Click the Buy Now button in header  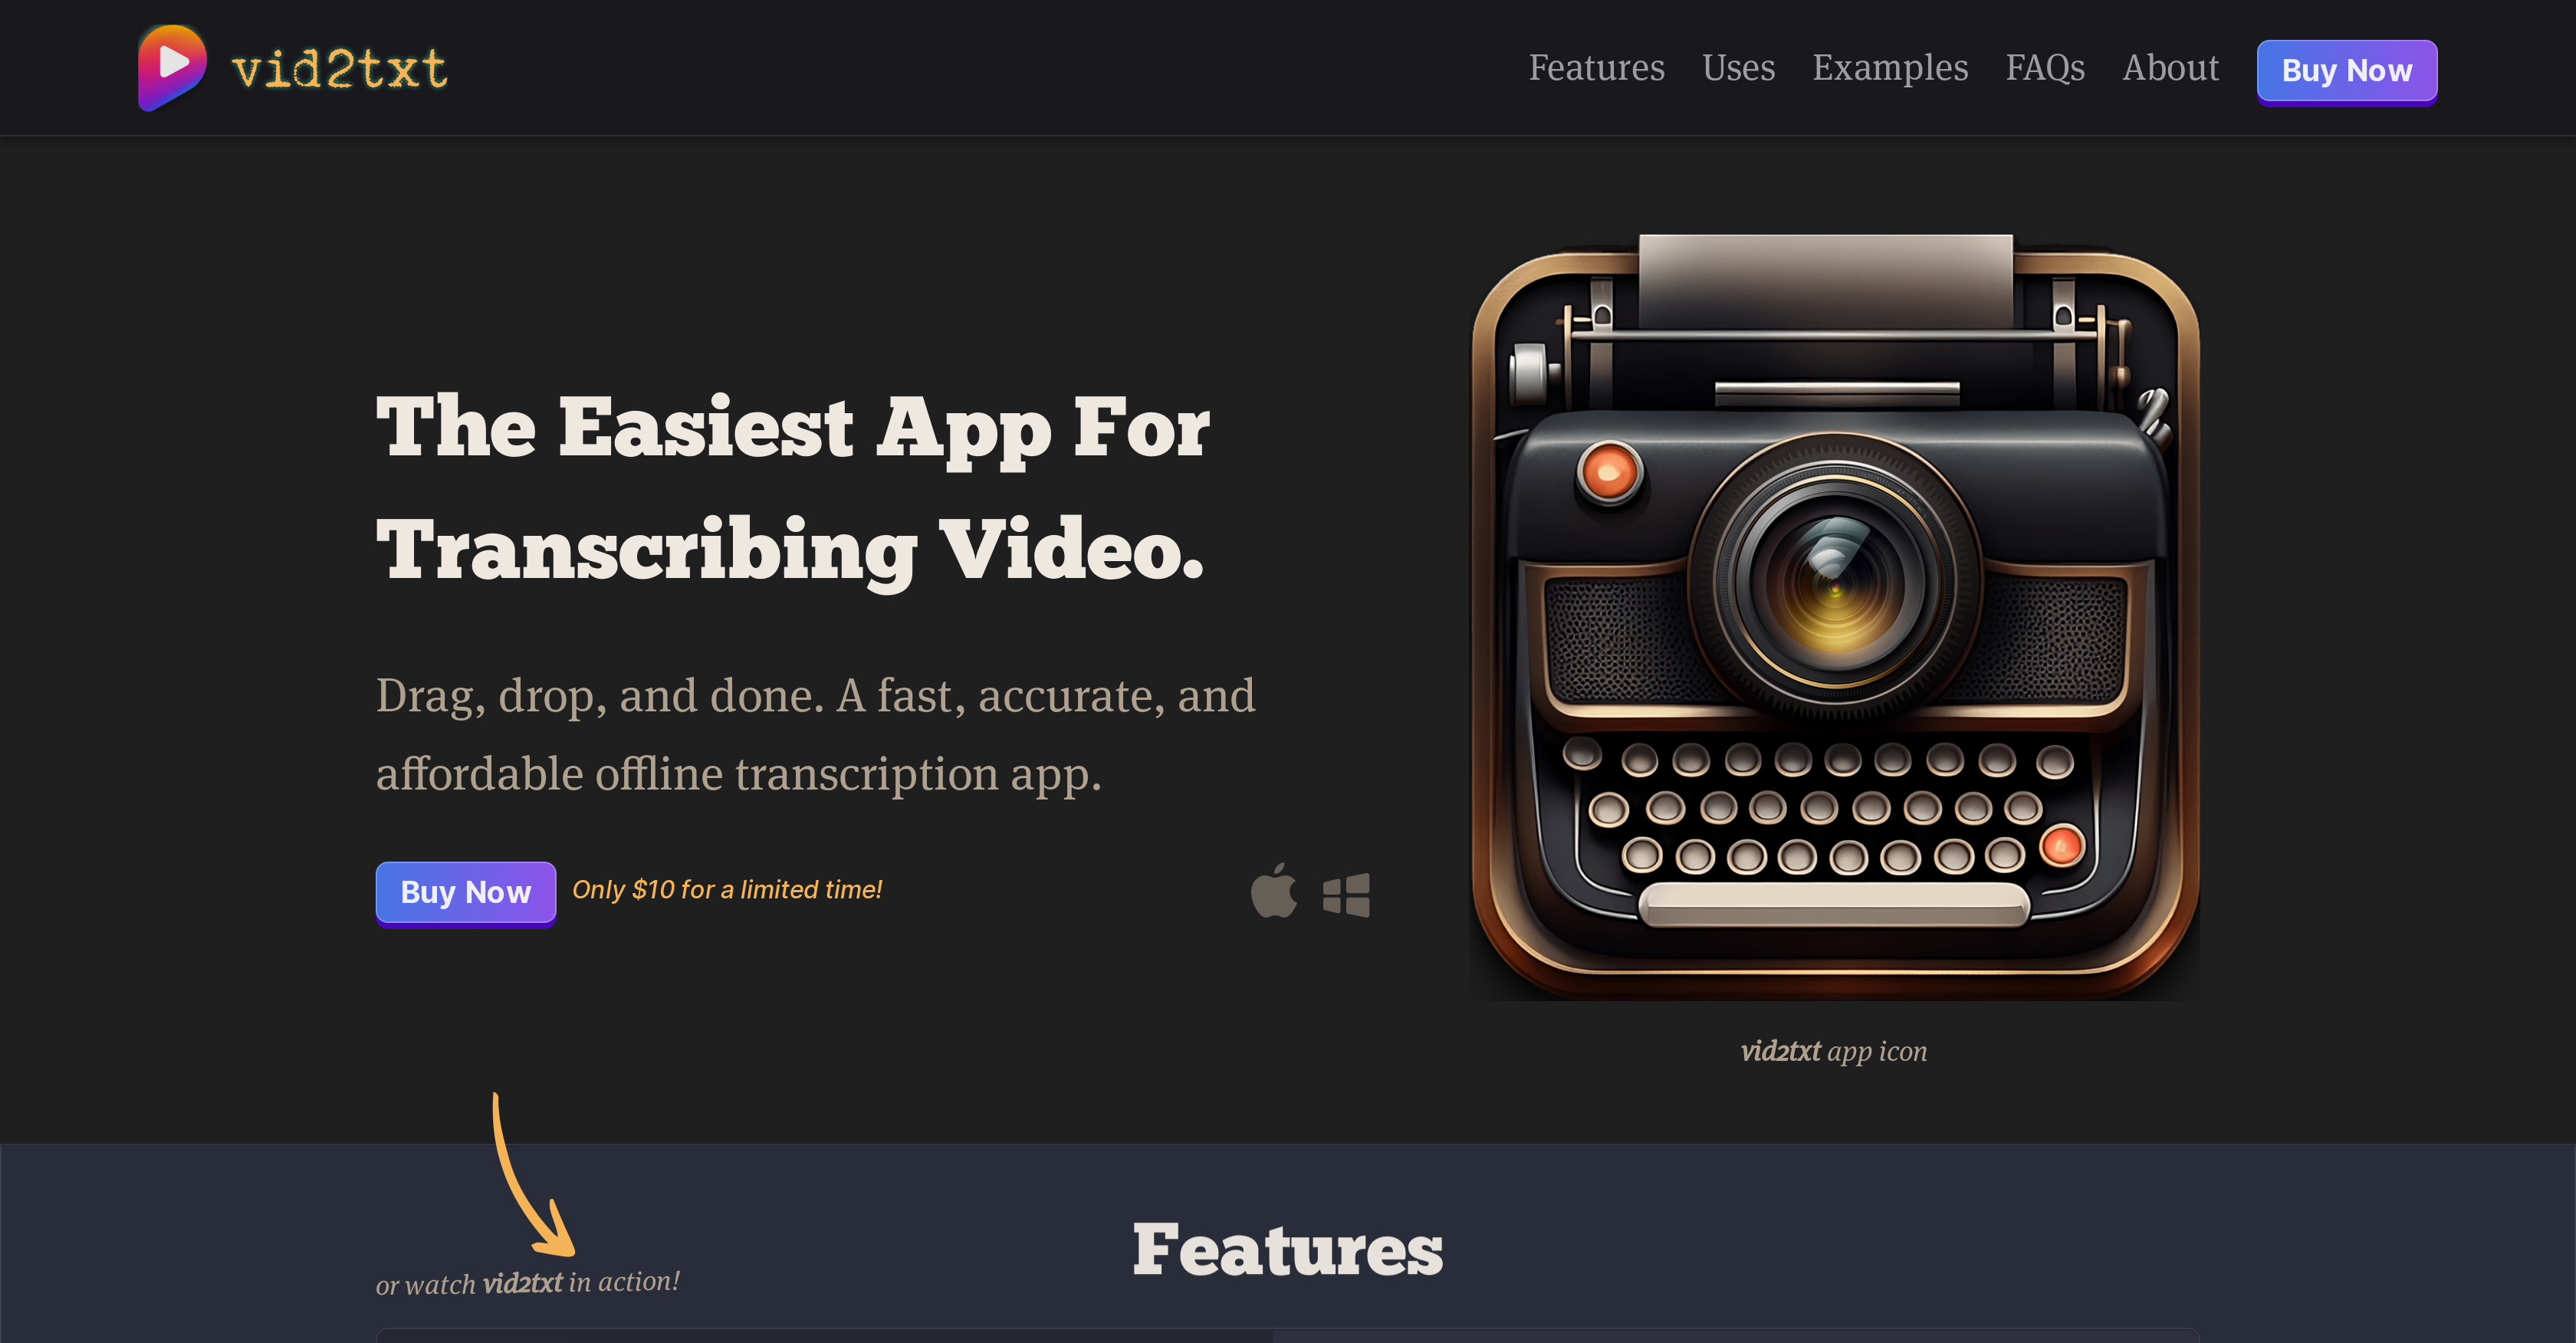coord(2348,68)
